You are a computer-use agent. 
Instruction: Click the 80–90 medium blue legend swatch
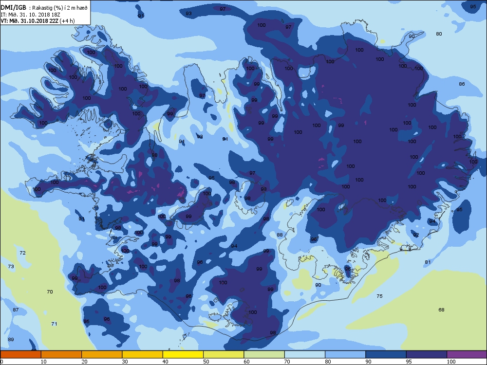pyautogui.click(x=345, y=354)
